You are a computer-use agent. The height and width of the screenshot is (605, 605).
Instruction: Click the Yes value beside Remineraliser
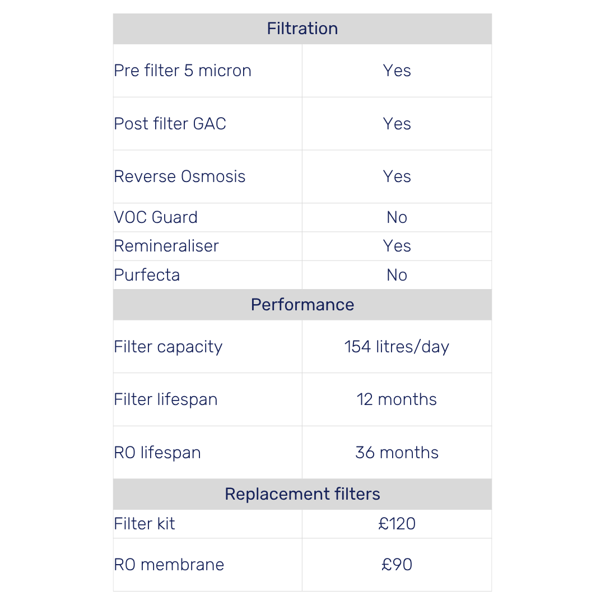pyautogui.click(x=397, y=246)
